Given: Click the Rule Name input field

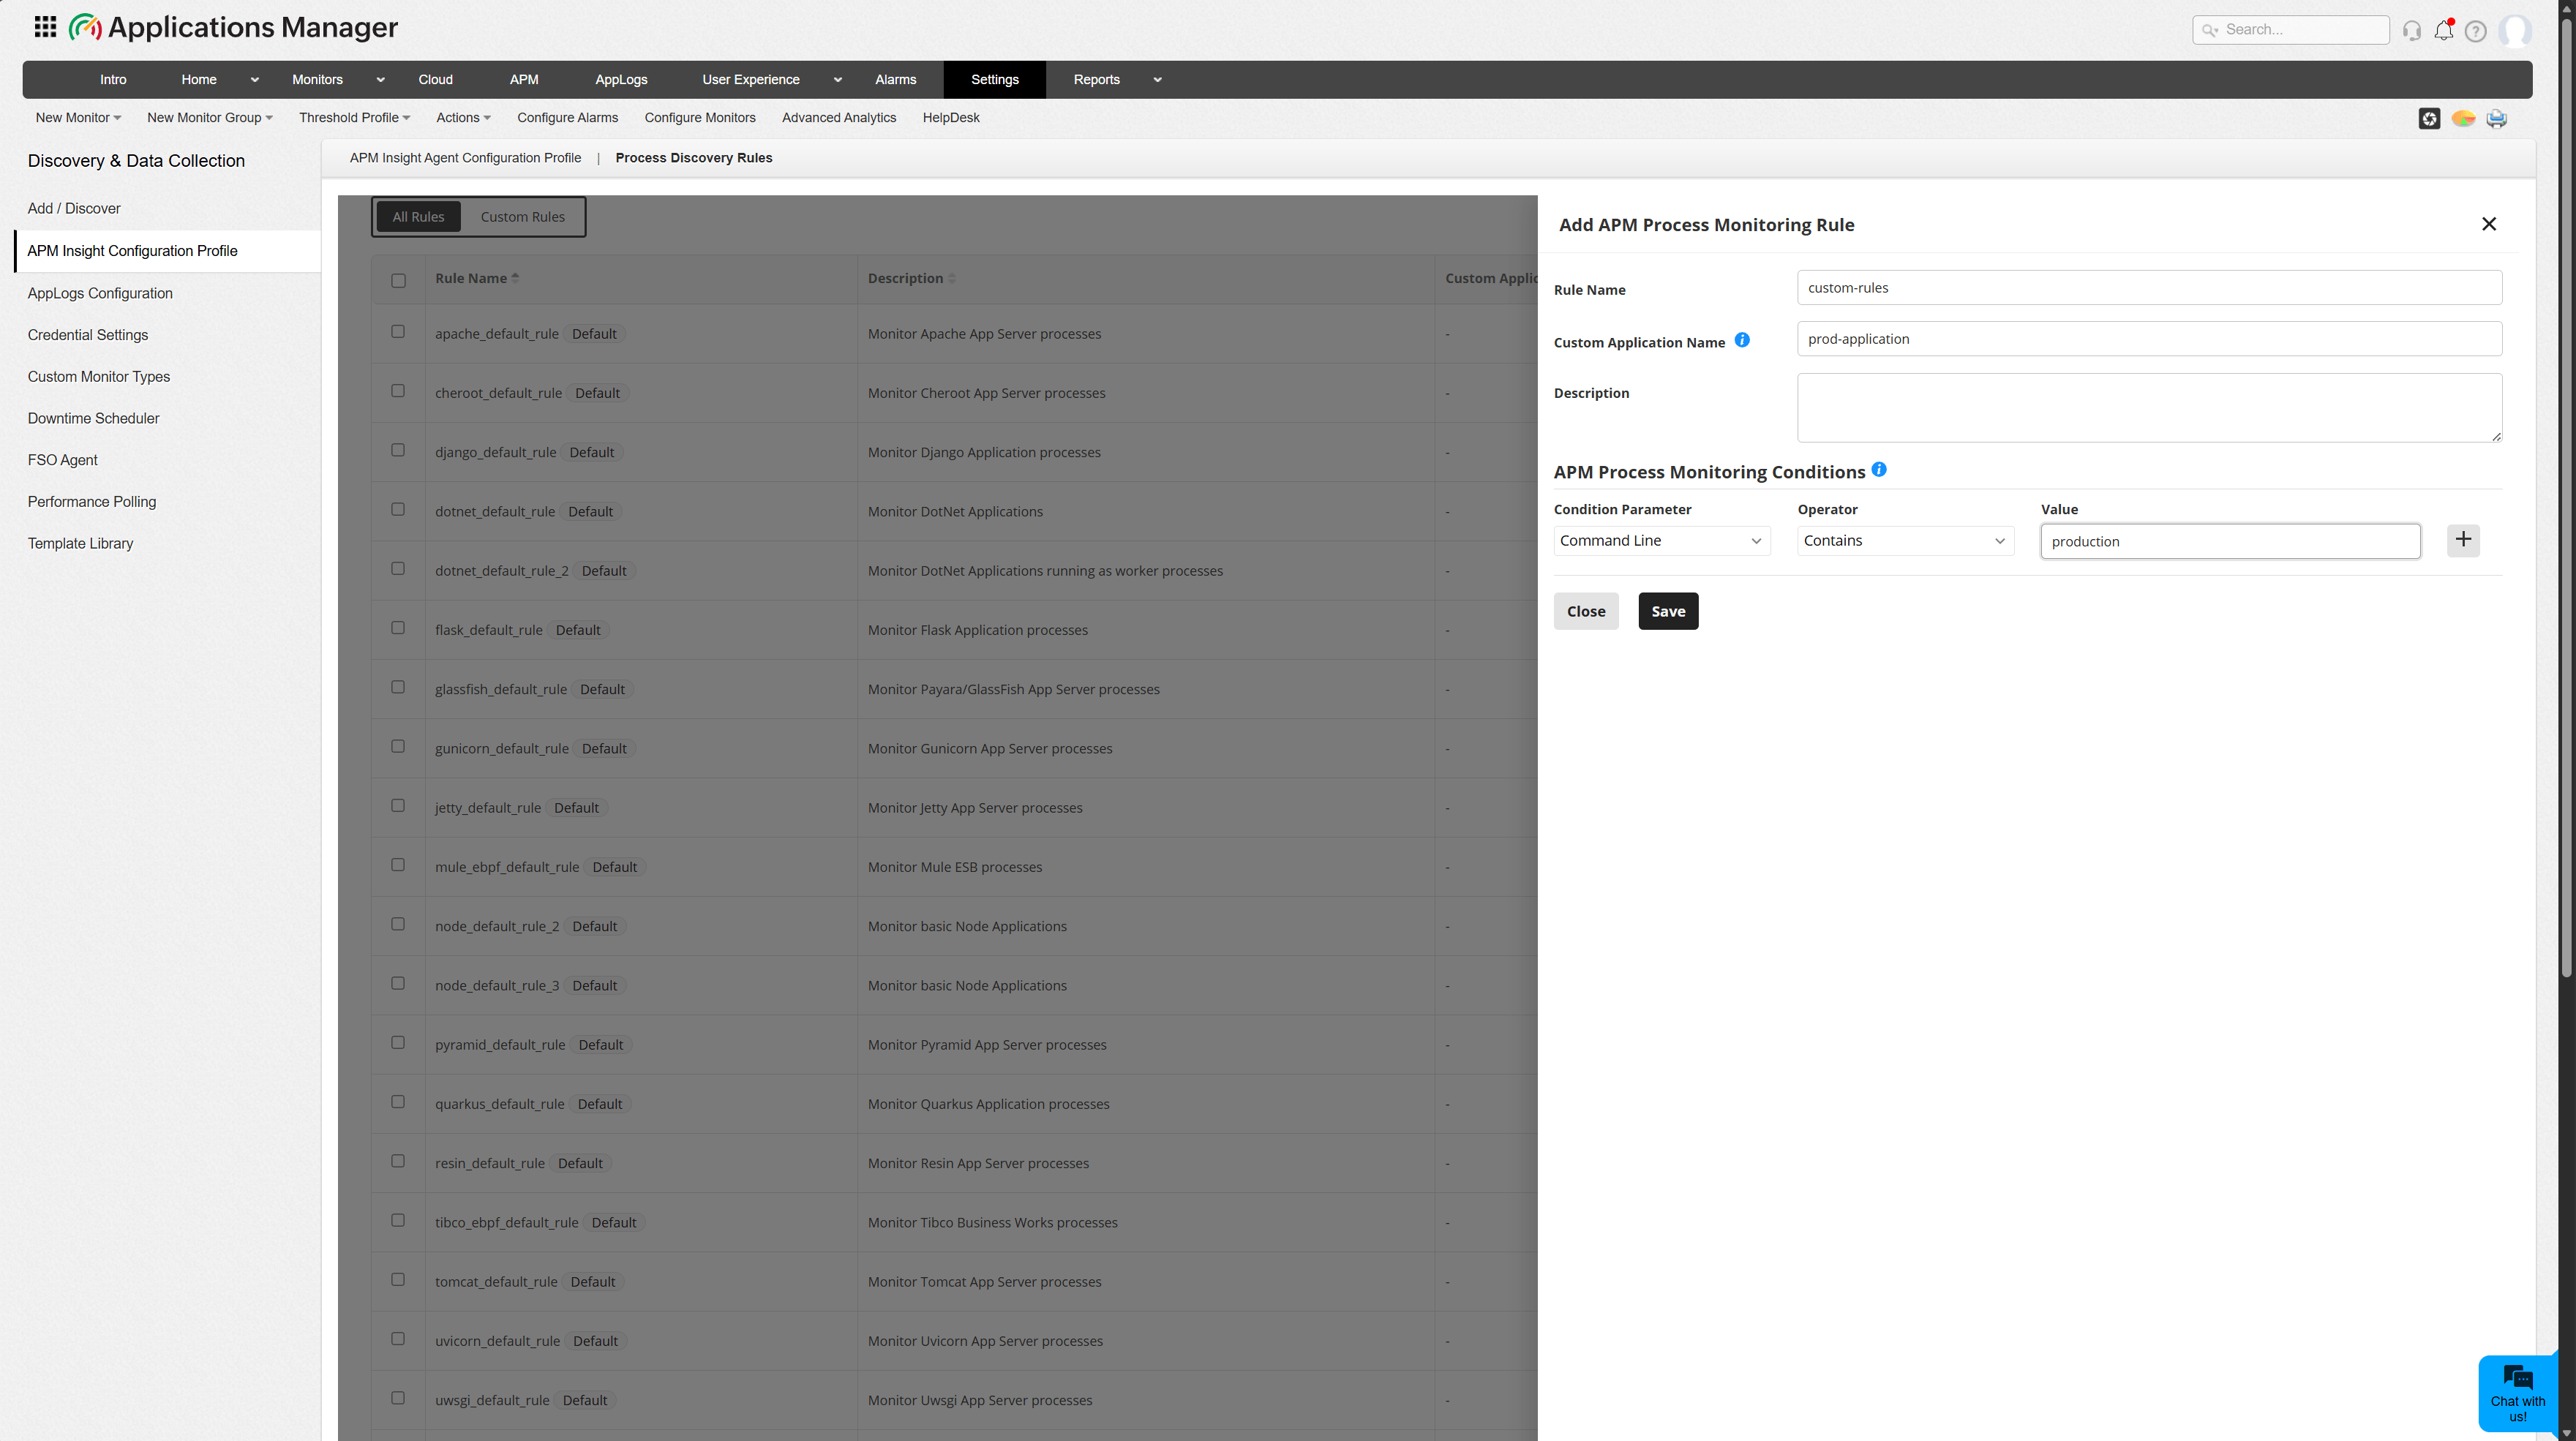Looking at the screenshot, I should (x=2149, y=288).
